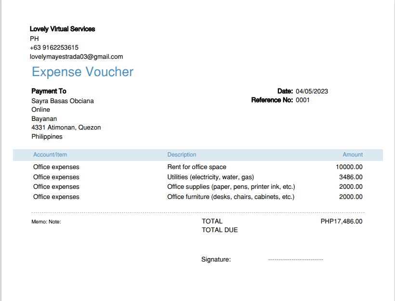The height and width of the screenshot is (301, 395).
Task: Click the date value 04/05/2023
Action: click(x=312, y=91)
